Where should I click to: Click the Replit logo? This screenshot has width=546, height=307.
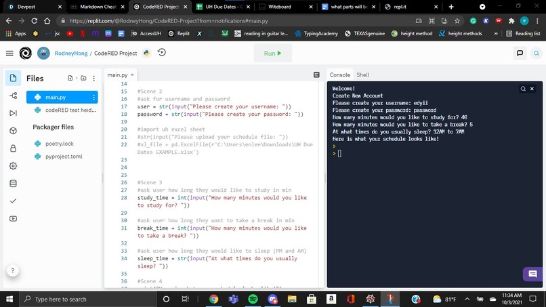26,53
